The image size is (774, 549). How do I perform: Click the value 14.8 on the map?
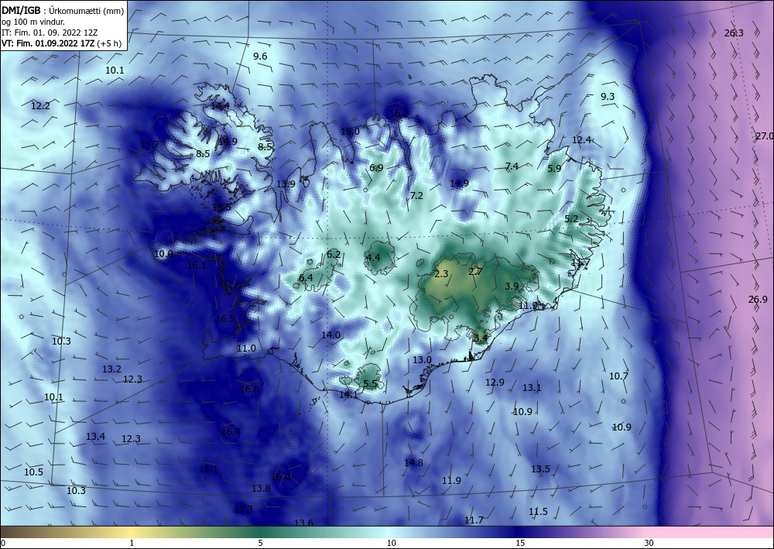[413, 462]
